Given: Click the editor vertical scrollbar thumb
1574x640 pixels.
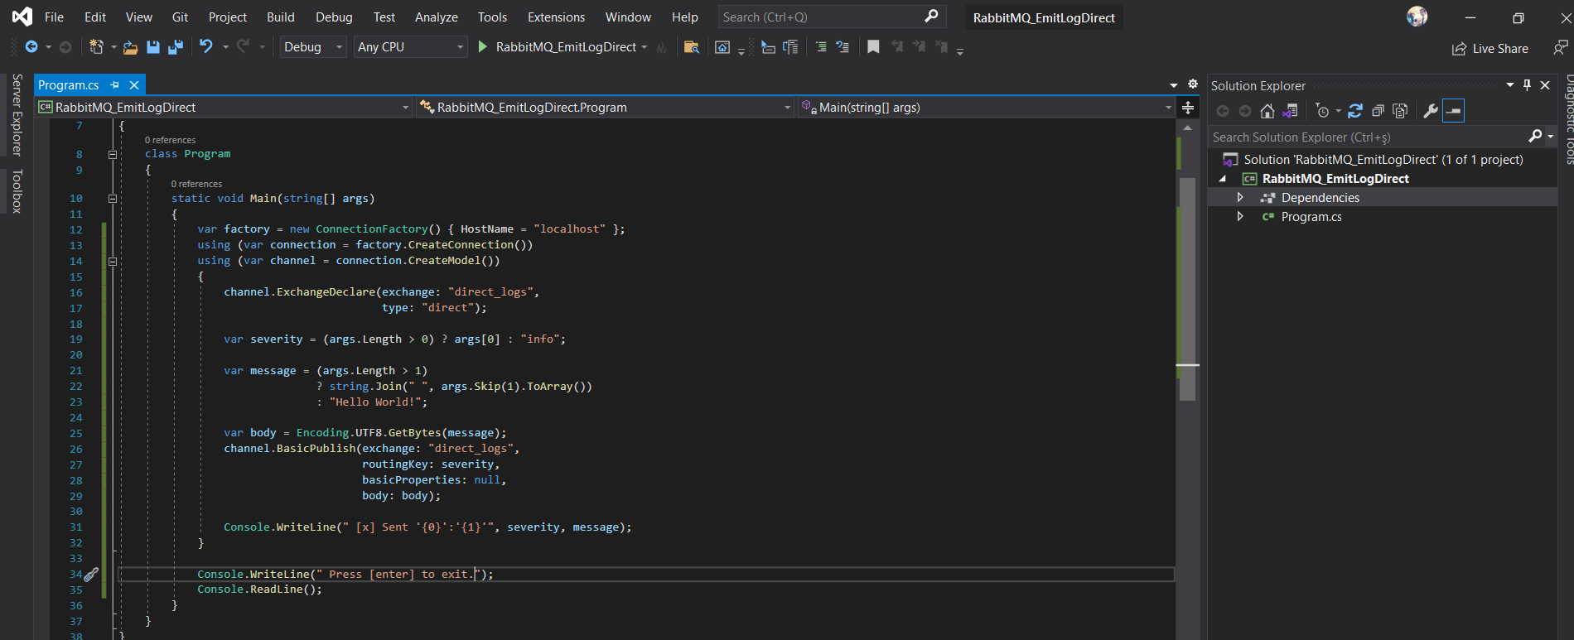Looking at the screenshot, I should (1187, 290).
